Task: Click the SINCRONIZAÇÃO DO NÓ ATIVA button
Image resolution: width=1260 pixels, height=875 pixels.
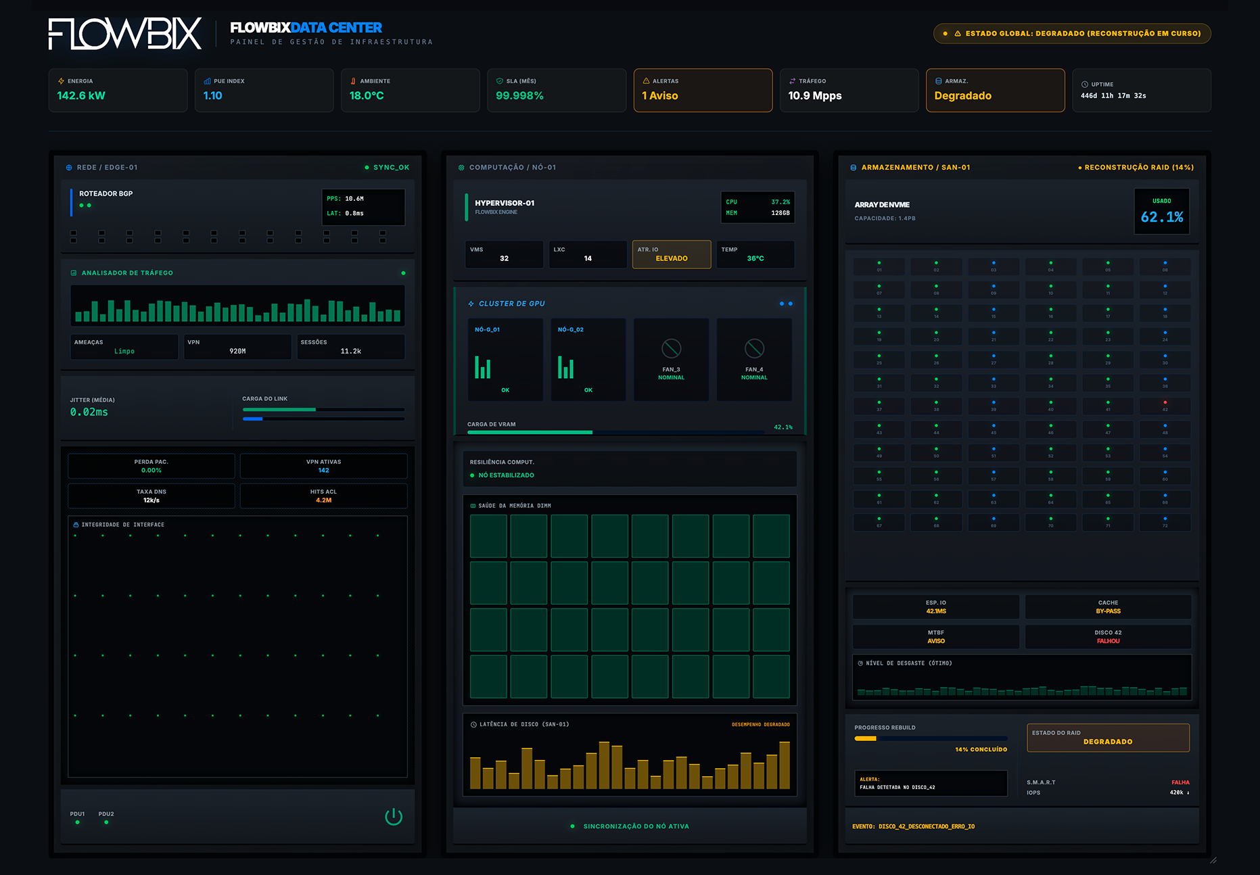Action: (x=630, y=826)
